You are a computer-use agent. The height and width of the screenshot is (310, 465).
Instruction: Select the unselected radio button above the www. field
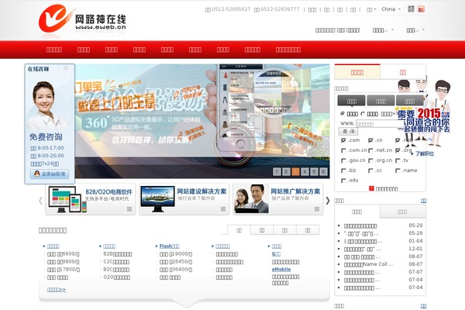point(363,114)
